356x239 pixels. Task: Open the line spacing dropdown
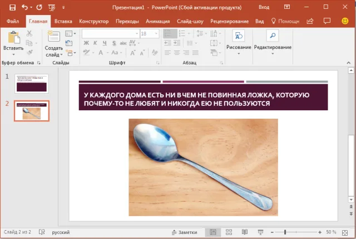pos(201,34)
